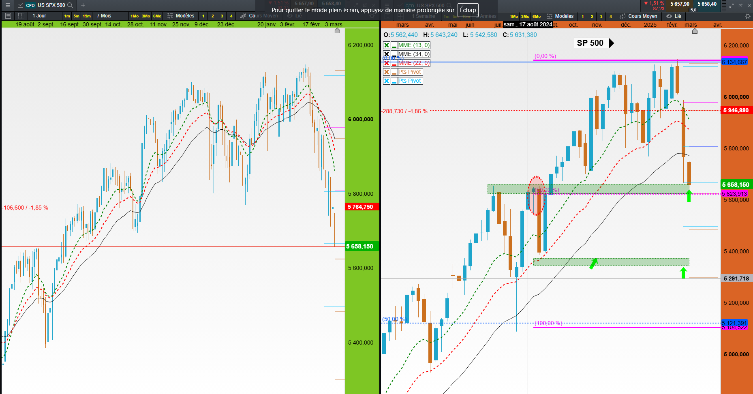Click the candlestick icon beside Cours Moyen, right chart
753x394 pixels.
coord(623,16)
